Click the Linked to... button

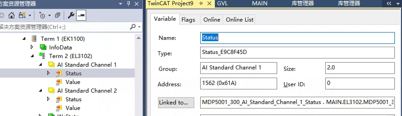point(176,103)
